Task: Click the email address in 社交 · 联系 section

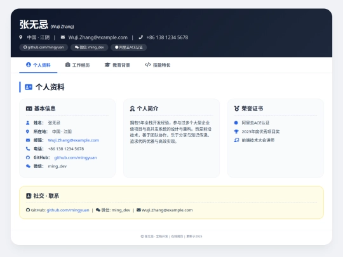Action: pyautogui.click(x=167, y=210)
